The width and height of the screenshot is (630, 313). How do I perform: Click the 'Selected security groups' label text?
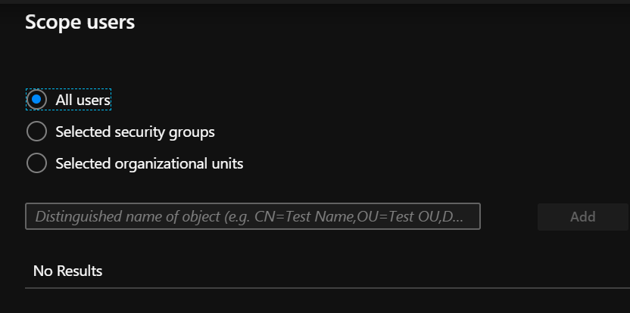[135, 132]
